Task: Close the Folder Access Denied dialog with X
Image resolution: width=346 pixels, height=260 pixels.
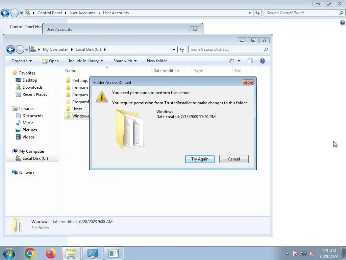Action: [x=248, y=83]
